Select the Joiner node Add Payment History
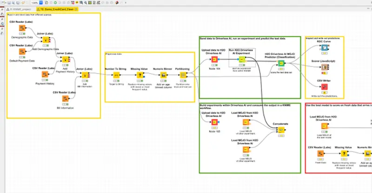The image size is (372, 193). (x=66, y=60)
